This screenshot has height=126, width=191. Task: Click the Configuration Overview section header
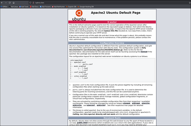112,43
